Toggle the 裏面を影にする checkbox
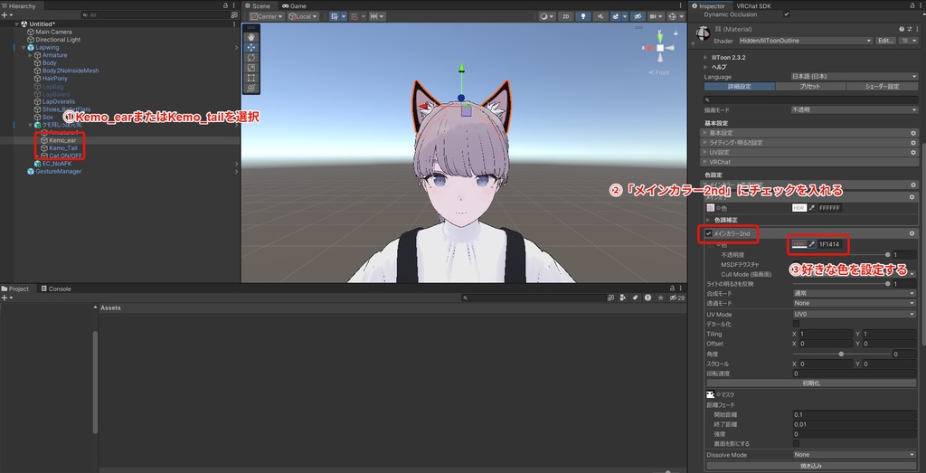The width and height of the screenshot is (926, 473). (796, 443)
